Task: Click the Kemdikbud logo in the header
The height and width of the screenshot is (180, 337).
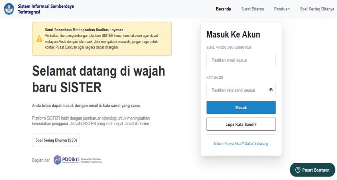Action: tap(8, 9)
